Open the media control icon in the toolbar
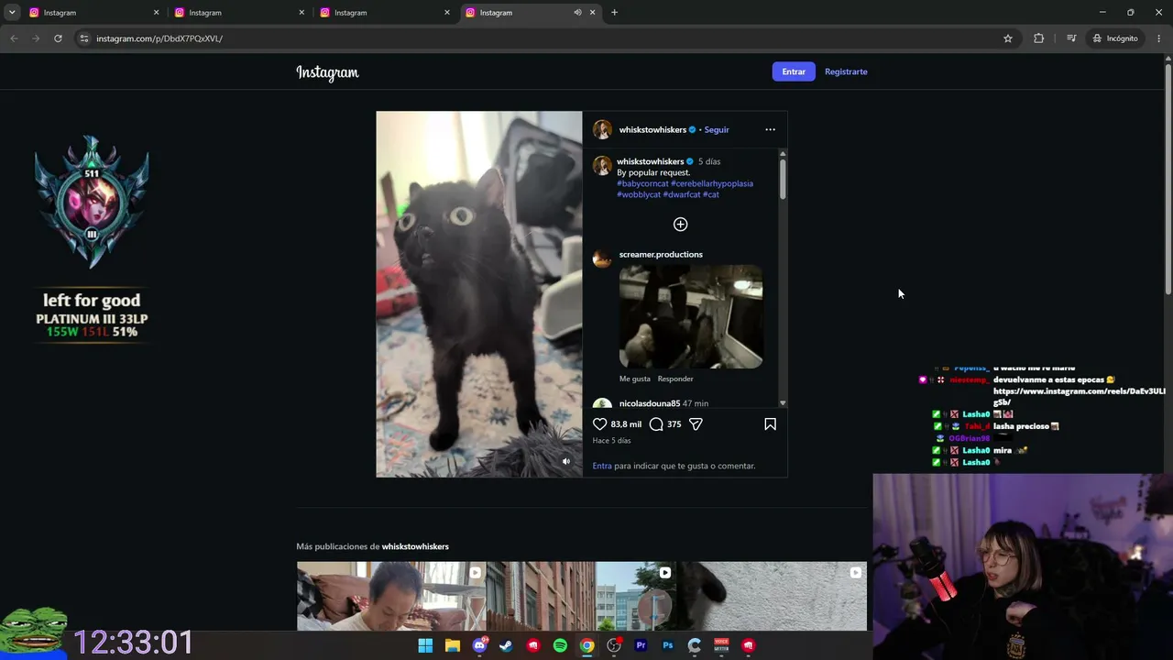 [x=1071, y=38]
